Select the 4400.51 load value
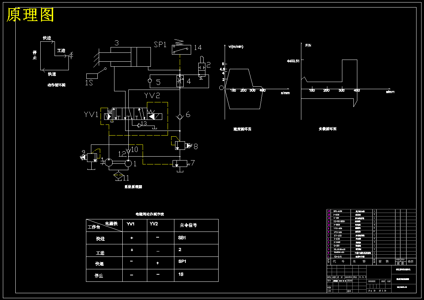Image resolution: width=424 pixels, height=300 pixels. (293, 61)
